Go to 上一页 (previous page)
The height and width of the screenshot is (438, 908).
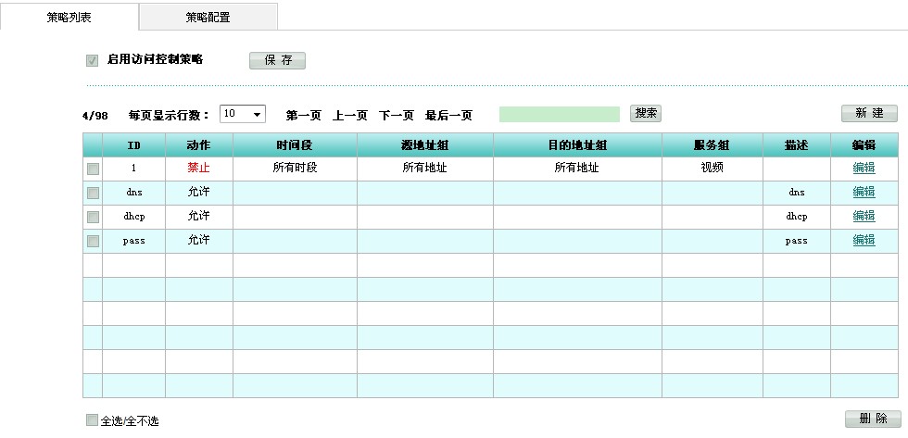tap(349, 116)
